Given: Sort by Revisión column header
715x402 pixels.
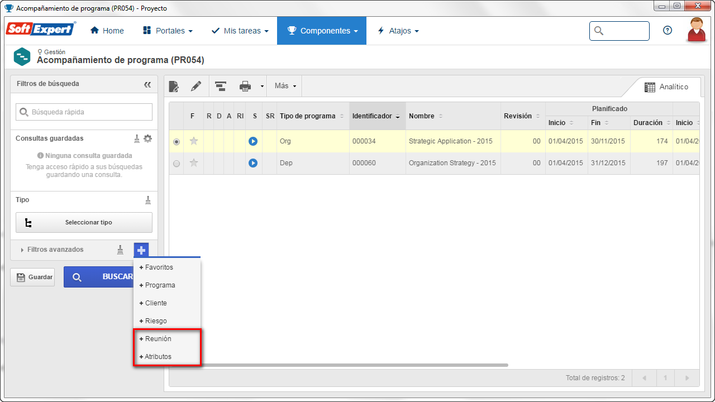Looking at the screenshot, I should (523, 116).
